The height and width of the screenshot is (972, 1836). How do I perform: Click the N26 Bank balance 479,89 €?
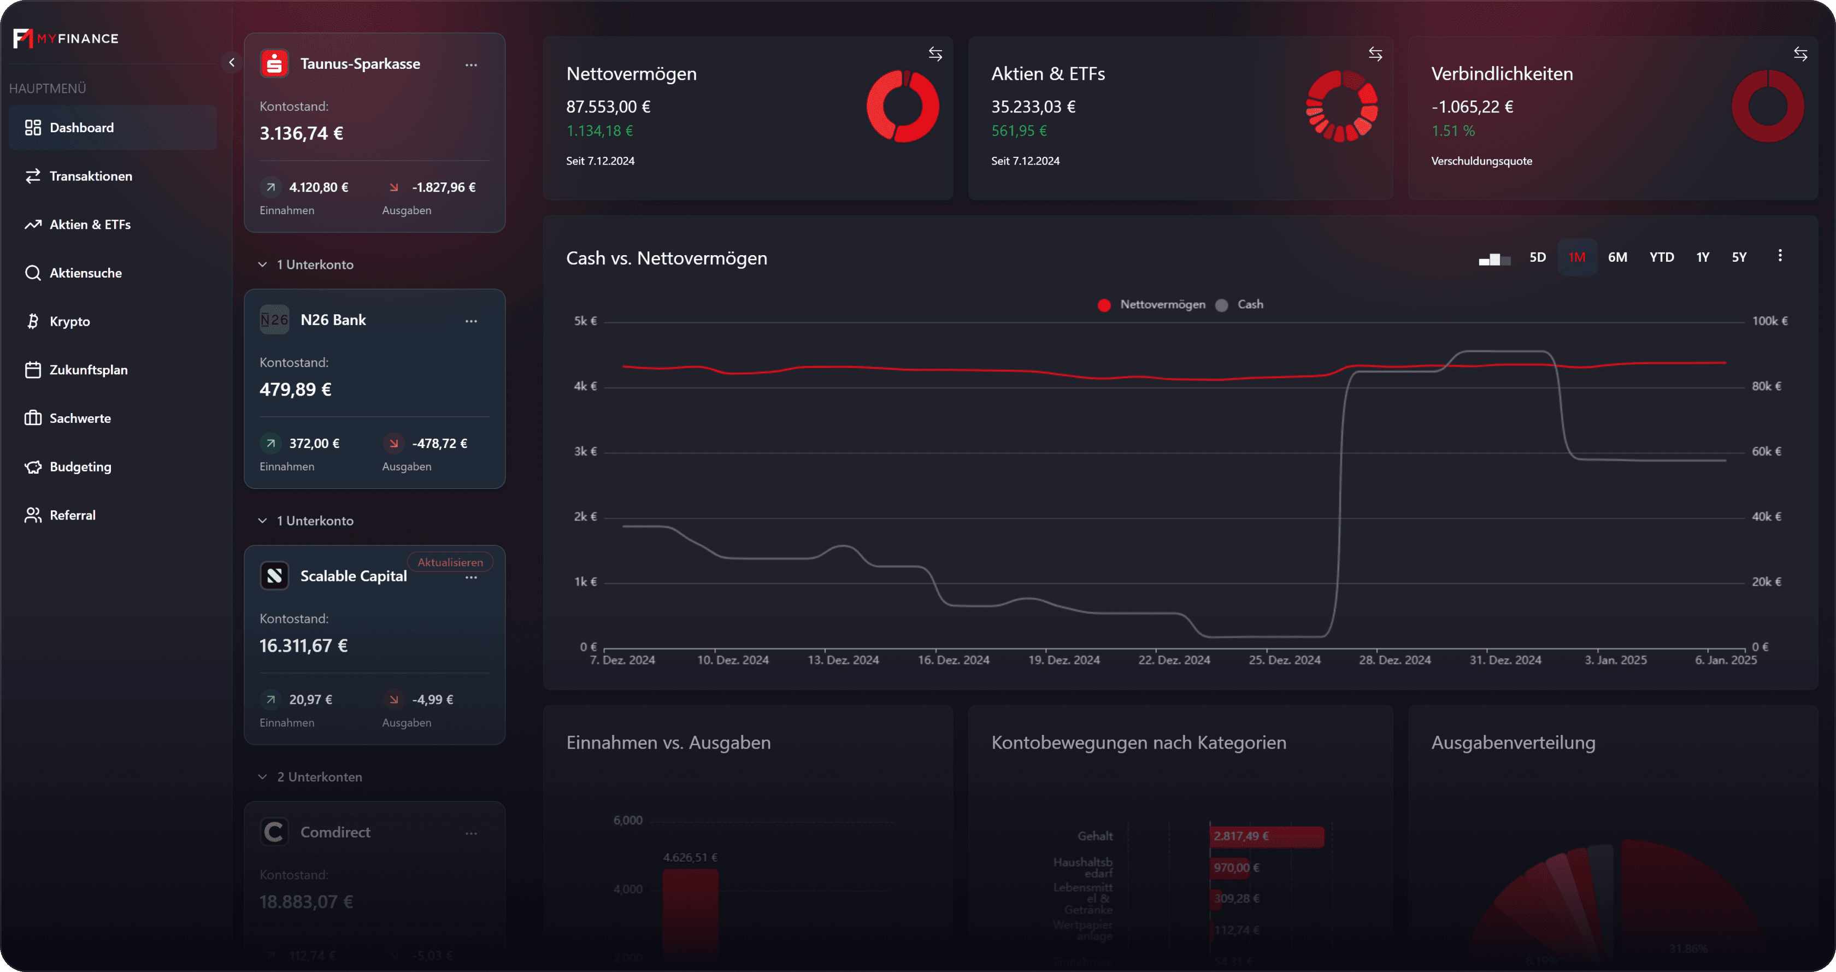point(295,390)
